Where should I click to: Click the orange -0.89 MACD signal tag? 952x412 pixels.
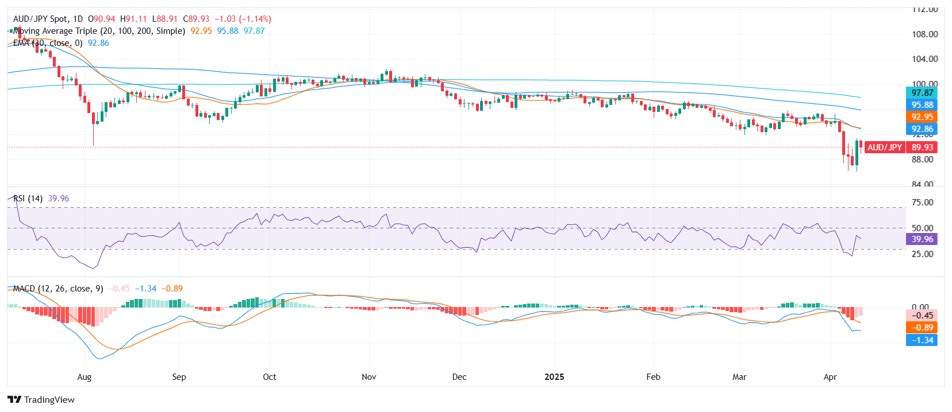[922, 328]
